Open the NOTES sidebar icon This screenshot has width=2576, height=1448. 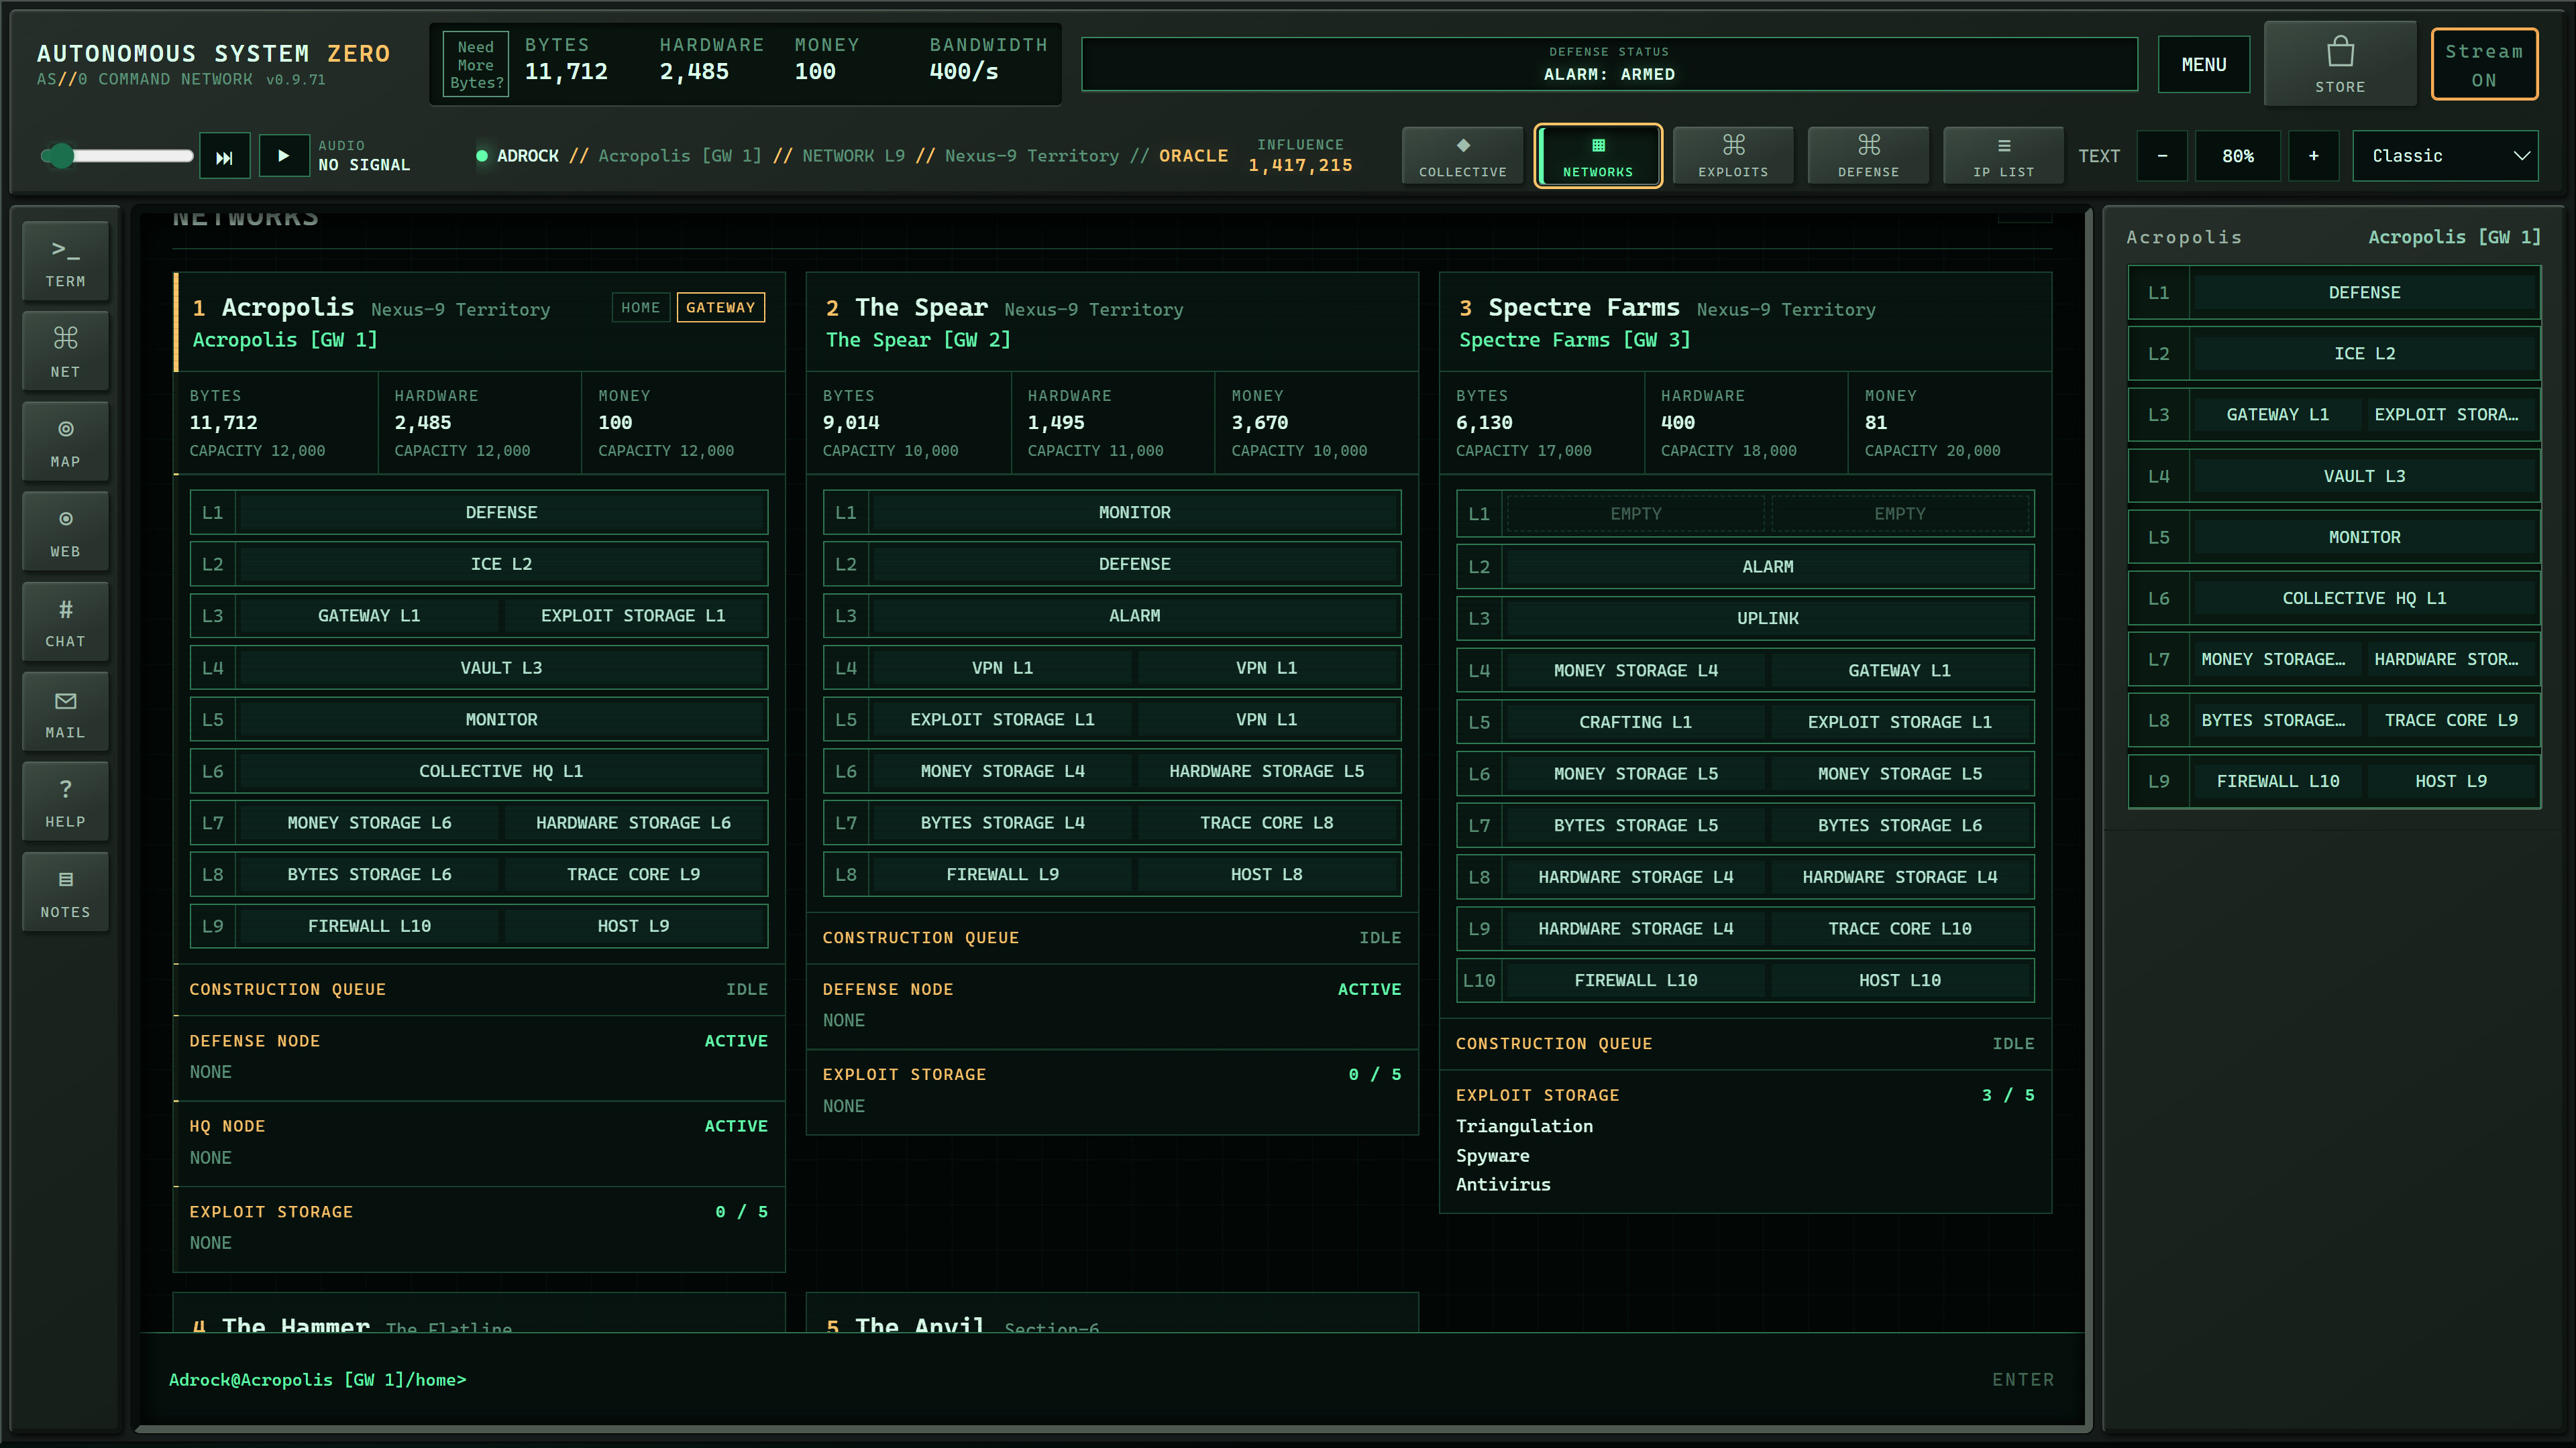(x=65, y=892)
